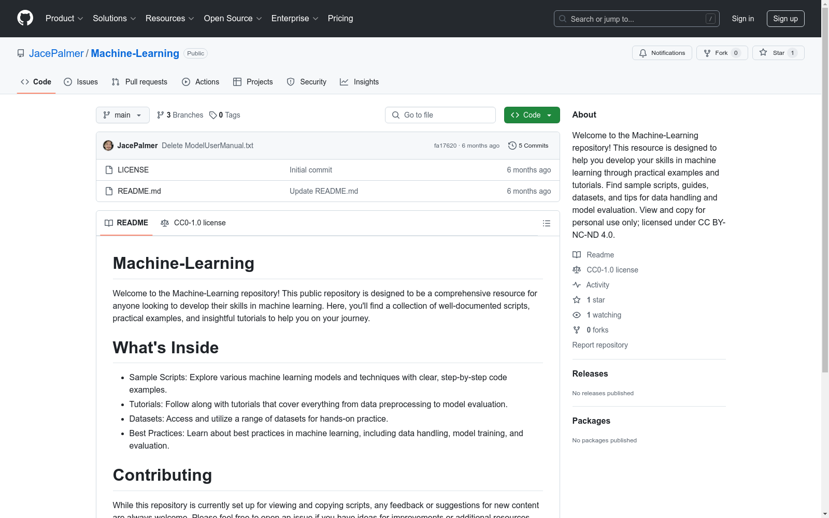Open the Releases heading link
This screenshot has width=829, height=518.
coord(590,373)
